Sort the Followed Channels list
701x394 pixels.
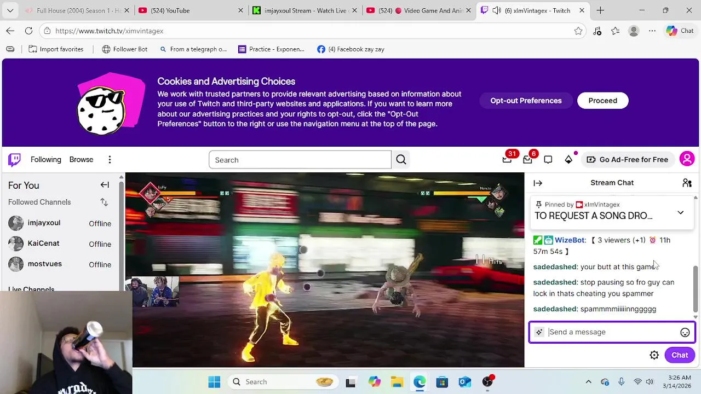pyautogui.click(x=104, y=202)
